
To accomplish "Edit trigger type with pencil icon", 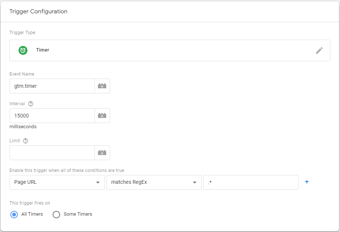I will (x=319, y=50).
